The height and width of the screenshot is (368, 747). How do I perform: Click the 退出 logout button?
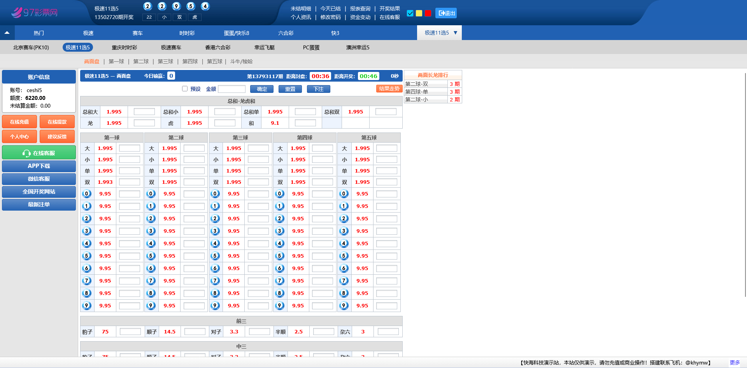446,13
